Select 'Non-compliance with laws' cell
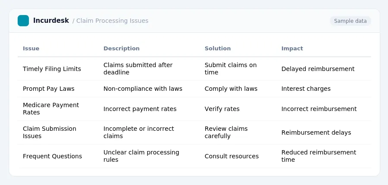This screenshot has width=388, height=185. pos(143,89)
